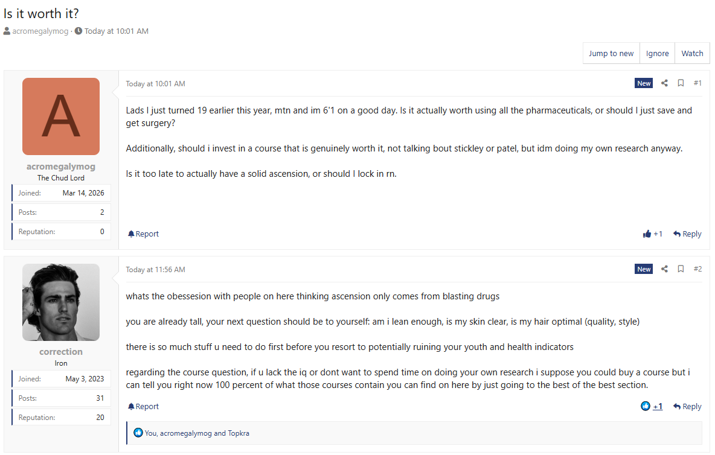
Task: Bookmark the second post by correction
Action: (x=681, y=269)
